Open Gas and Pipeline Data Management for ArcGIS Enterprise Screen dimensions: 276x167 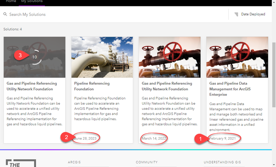(x=230, y=89)
